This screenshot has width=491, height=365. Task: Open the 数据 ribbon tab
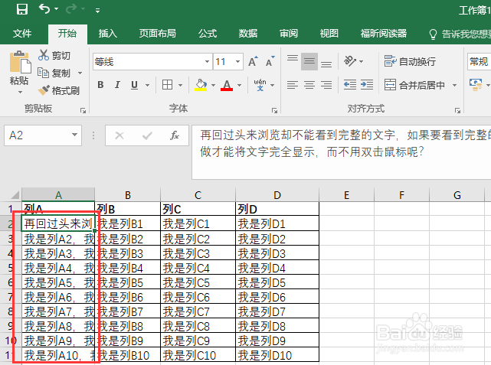tap(248, 33)
